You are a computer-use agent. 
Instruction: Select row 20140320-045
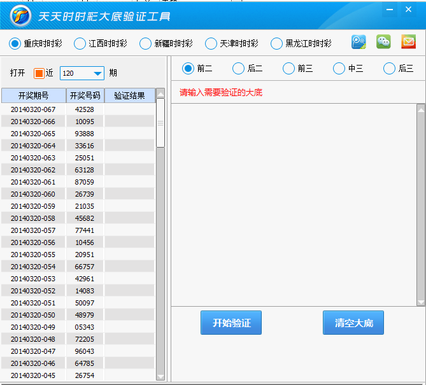click(x=78, y=375)
